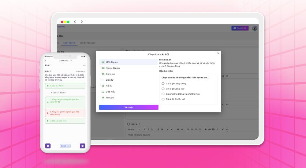Go to previous question on phone
This screenshot has height=168, width=306.
tap(48, 146)
